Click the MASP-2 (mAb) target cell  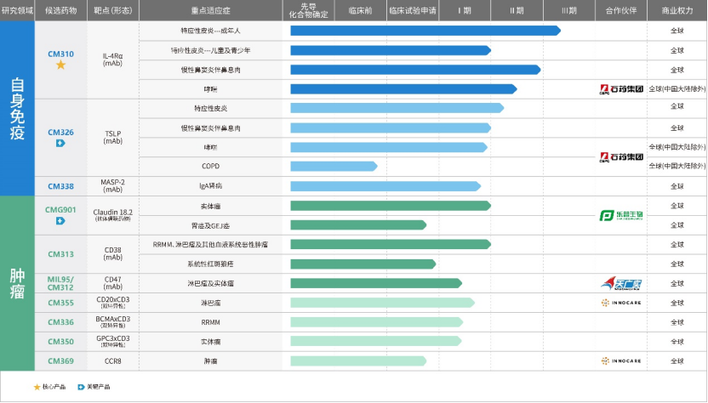click(113, 186)
